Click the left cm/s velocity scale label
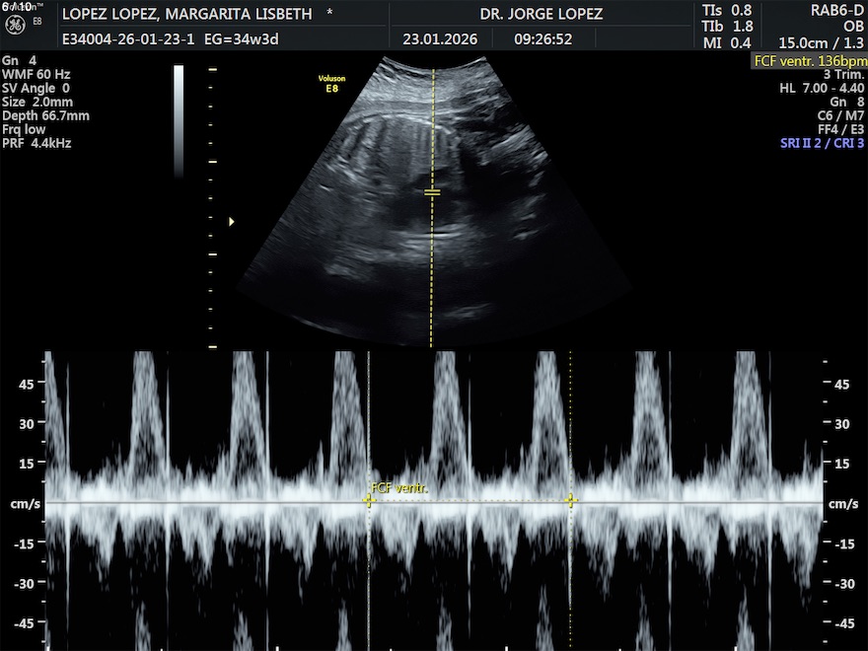Image resolution: width=868 pixels, height=651 pixels. coord(26,504)
